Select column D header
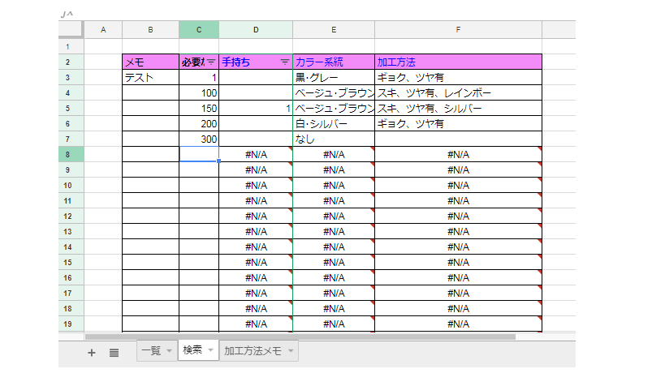This screenshot has height=373, width=665. coord(256,30)
